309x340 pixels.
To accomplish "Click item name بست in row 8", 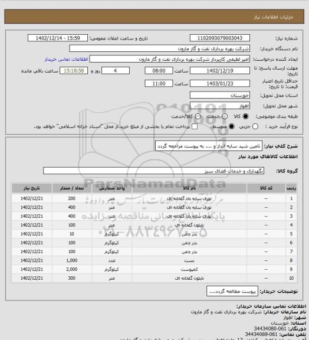I will 189,260.
